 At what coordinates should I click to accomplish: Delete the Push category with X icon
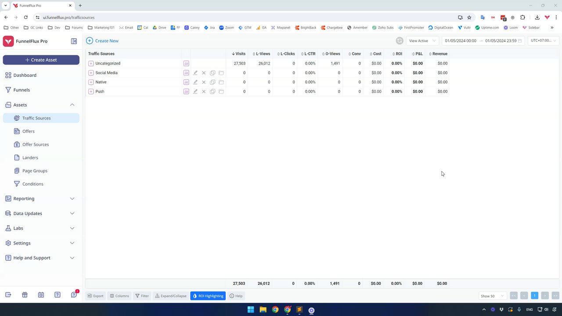coord(204,91)
